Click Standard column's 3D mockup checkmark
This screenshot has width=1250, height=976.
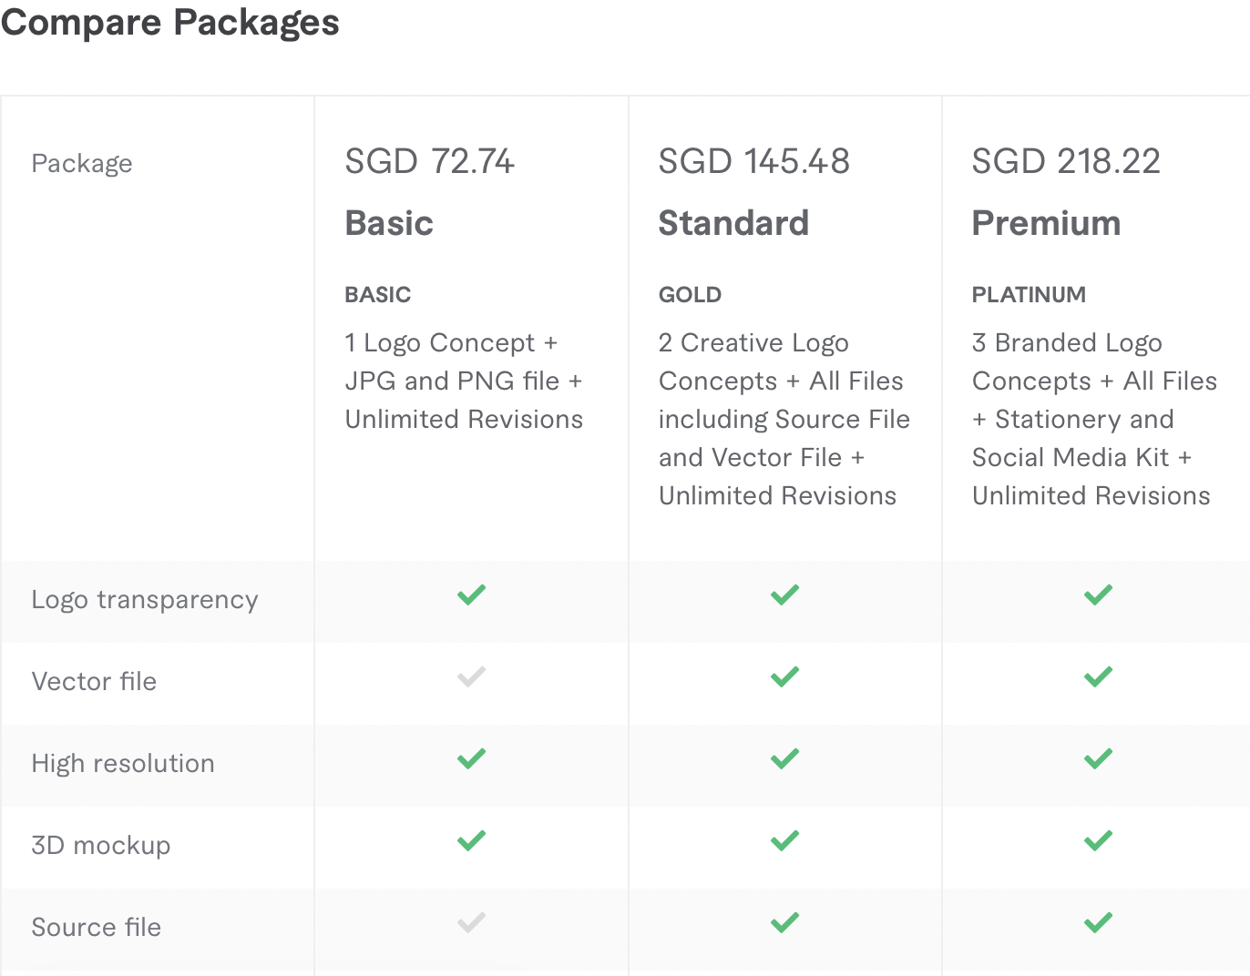[784, 841]
